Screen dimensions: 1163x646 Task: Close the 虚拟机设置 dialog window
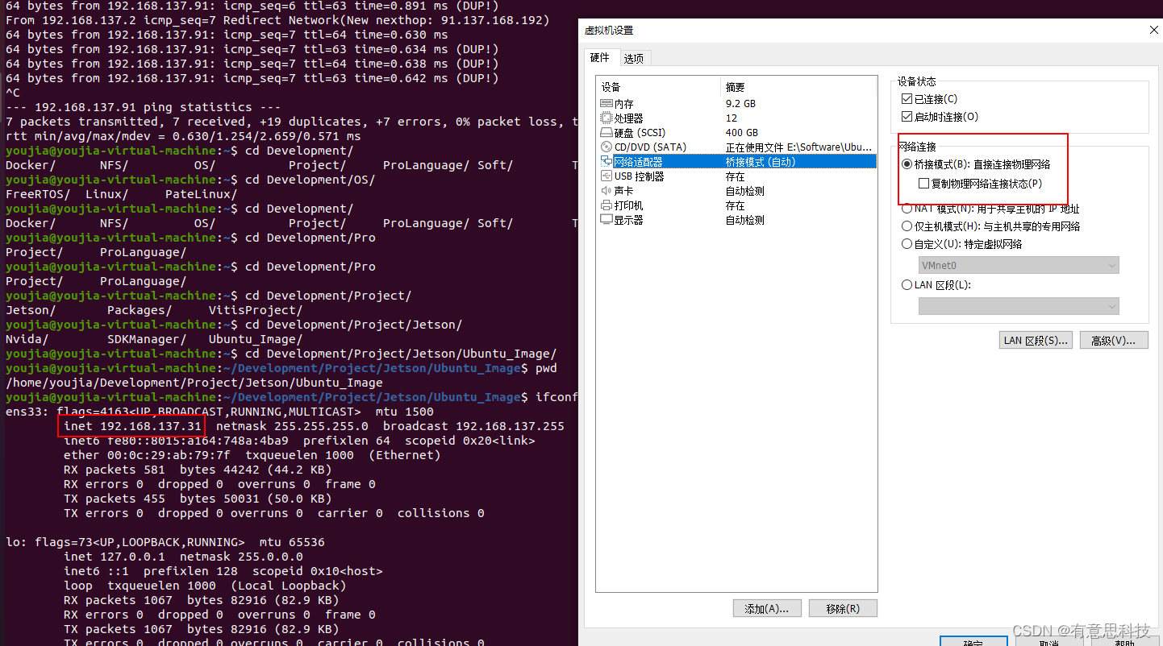(1154, 30)
